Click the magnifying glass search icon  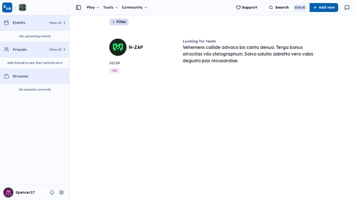point(271,8)
